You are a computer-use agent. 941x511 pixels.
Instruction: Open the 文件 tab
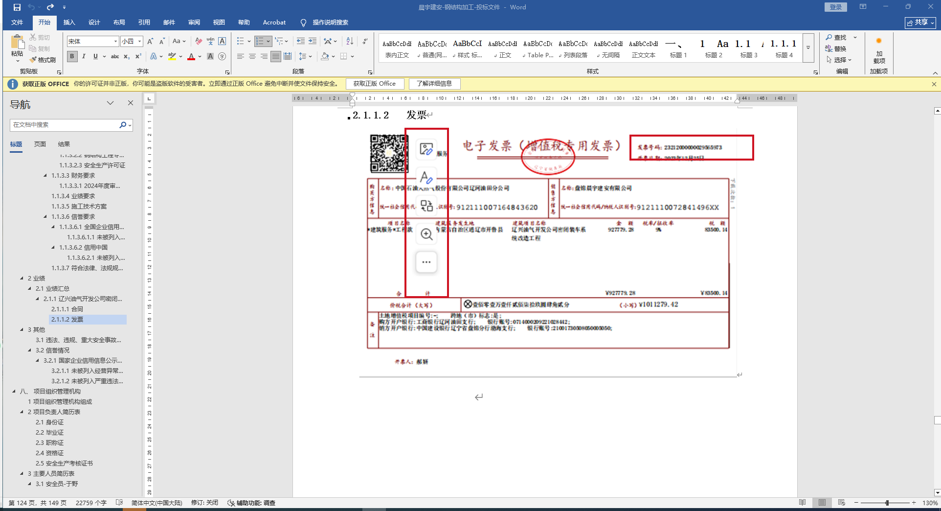(17, 23)
